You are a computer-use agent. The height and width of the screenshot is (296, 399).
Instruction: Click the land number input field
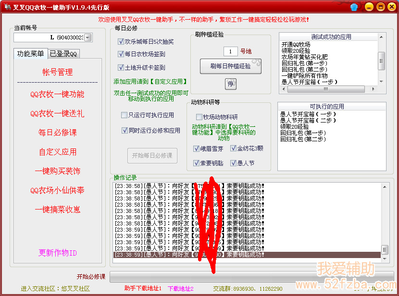coord(231,51)
